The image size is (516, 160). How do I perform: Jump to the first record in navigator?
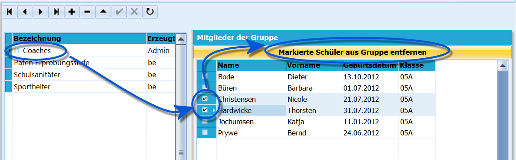coord(10,12)
